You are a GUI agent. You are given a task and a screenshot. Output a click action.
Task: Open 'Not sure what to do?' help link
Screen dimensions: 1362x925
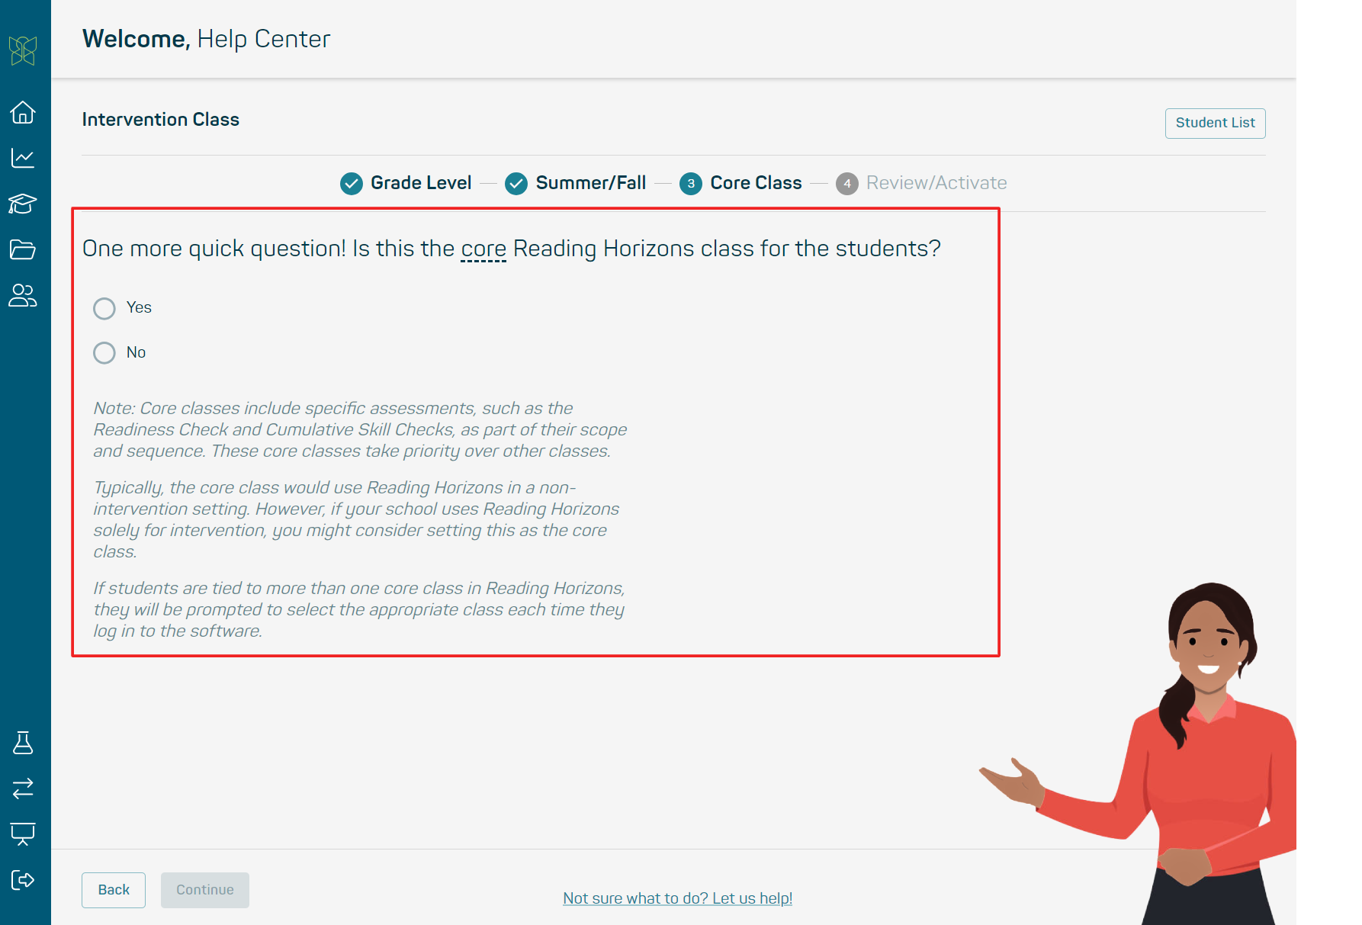point(677,898)
